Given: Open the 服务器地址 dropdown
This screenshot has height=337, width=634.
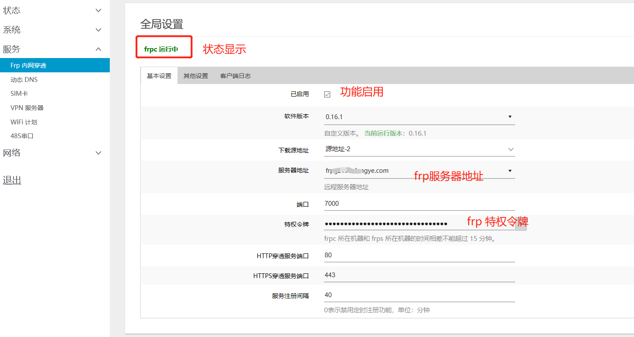Looking at the screenshot, I should [510, 170].
